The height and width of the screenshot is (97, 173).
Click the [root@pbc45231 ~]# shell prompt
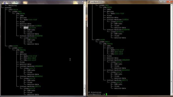tap(97, 94)
